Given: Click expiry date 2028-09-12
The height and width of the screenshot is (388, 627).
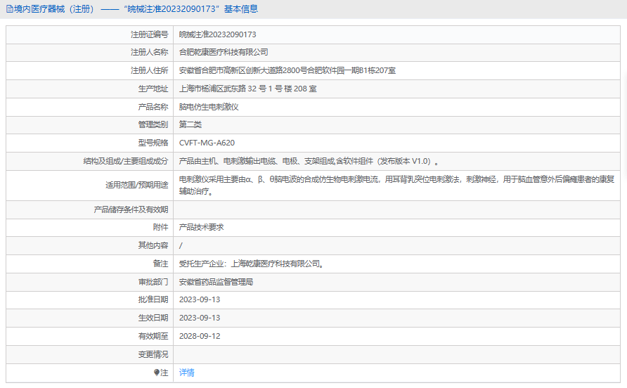Looking at the screenshot, I should click(200, 337).
